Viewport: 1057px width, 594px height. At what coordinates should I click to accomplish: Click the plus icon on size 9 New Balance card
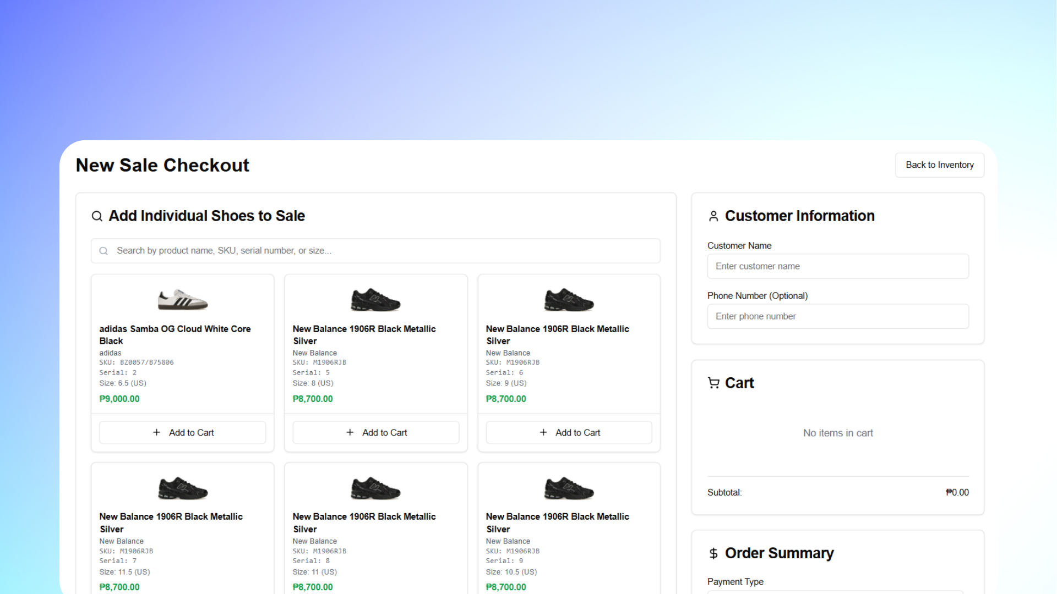(x=543, y=432)
